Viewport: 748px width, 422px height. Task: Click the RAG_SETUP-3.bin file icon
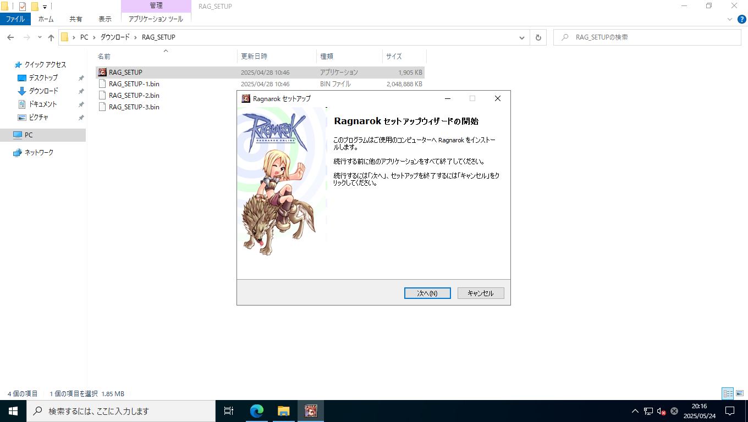pyautogui.click(x=102, y=107)
